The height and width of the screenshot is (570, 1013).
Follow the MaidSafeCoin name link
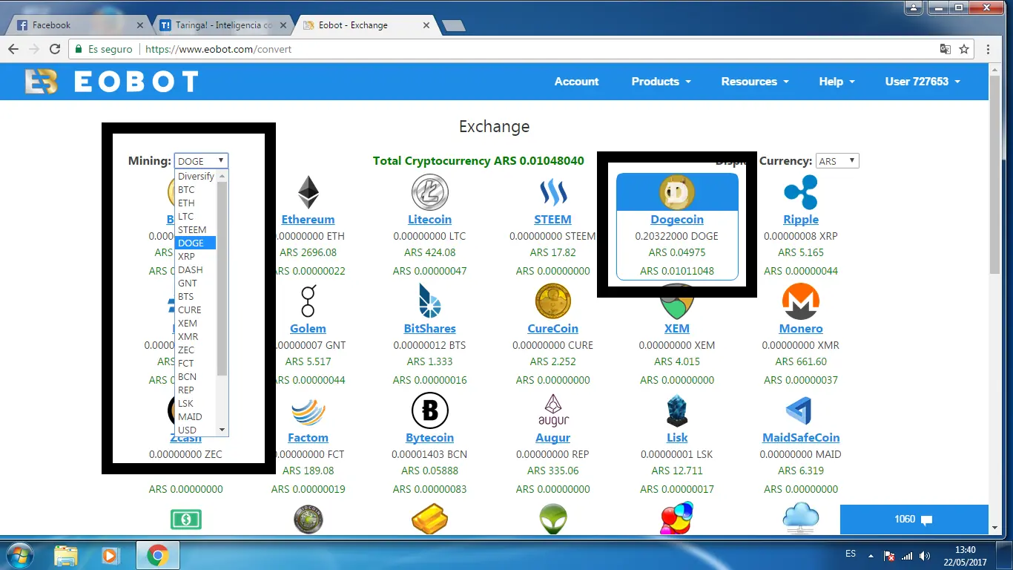801,438
